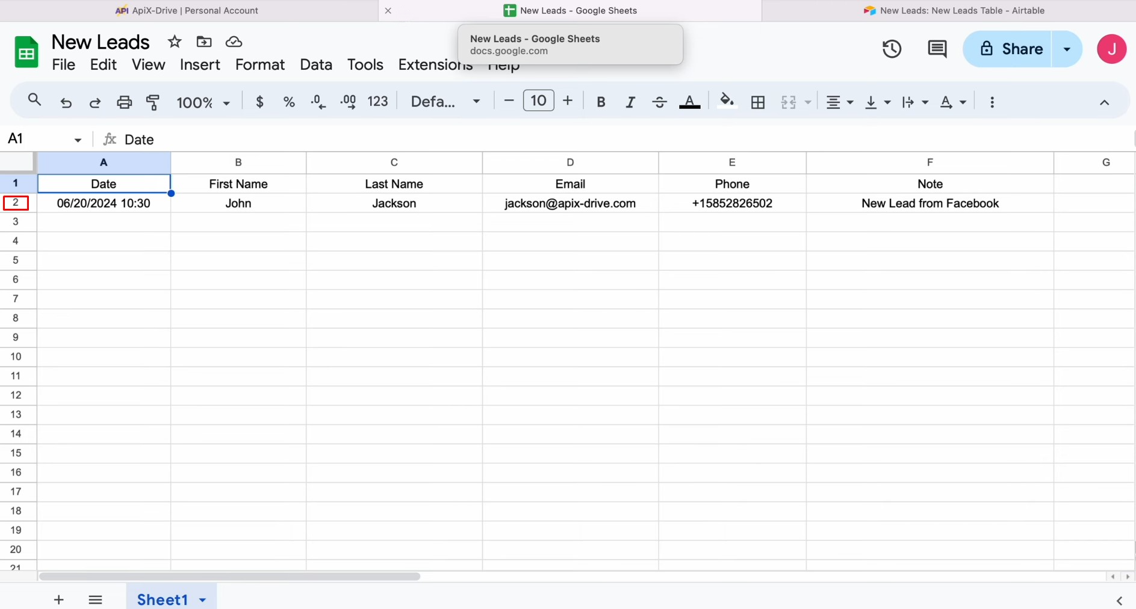The image size is (1136, 609).
Task: Toggle italic formatting
Action: pos(630,102)
